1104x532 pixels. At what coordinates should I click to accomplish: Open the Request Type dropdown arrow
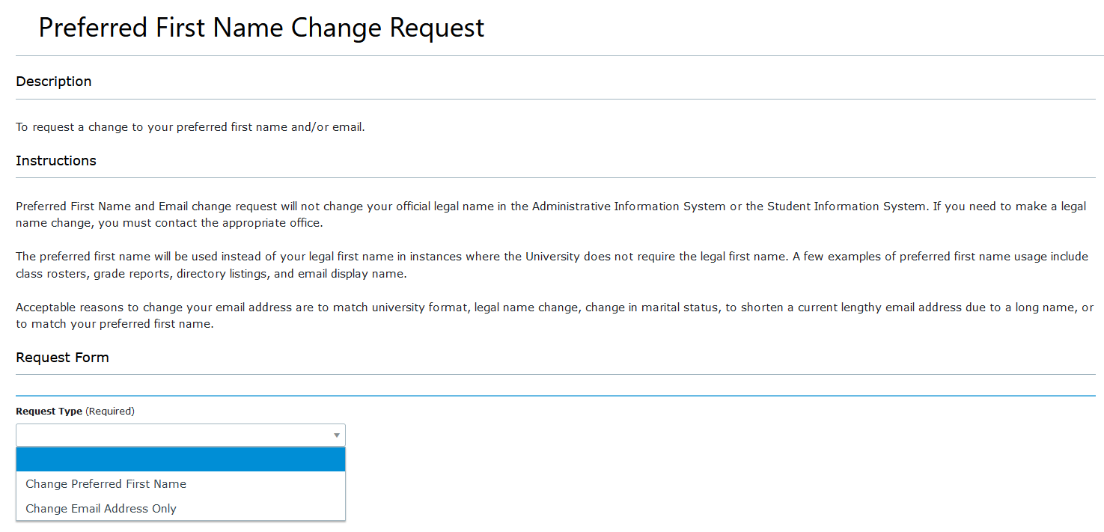335,435
